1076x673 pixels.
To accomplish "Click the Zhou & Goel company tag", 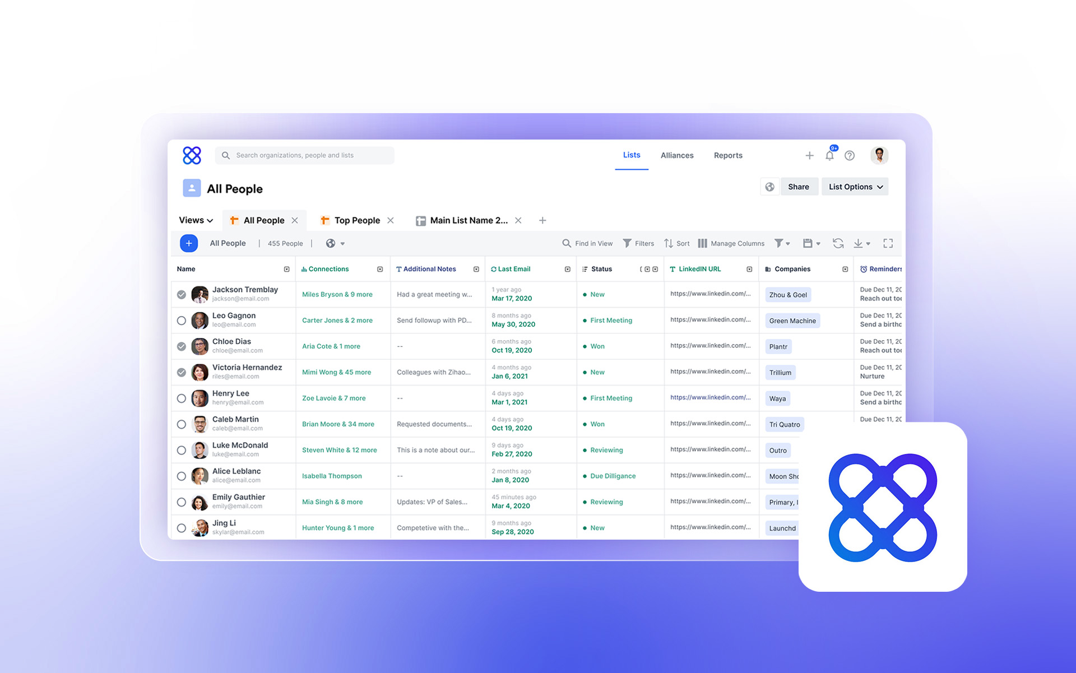I will [x=788, y=295].
